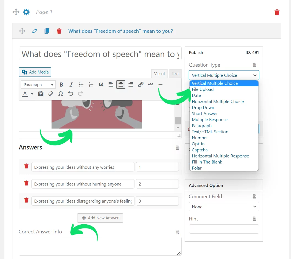Click the Hint help document icon

click(x=254, y=219)
